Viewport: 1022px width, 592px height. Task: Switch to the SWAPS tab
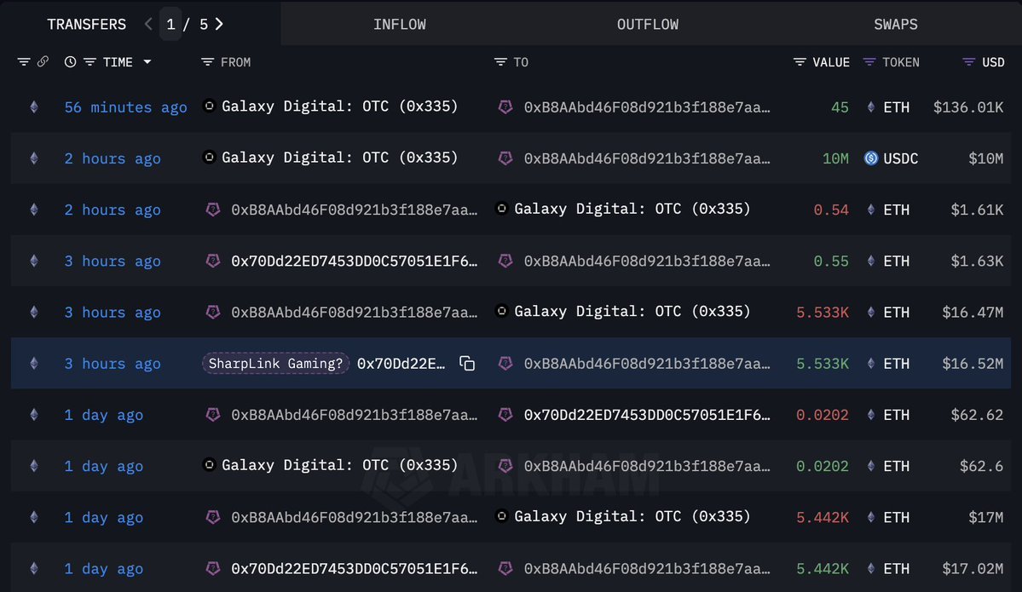pyautogui.click(x=895, y=24)
